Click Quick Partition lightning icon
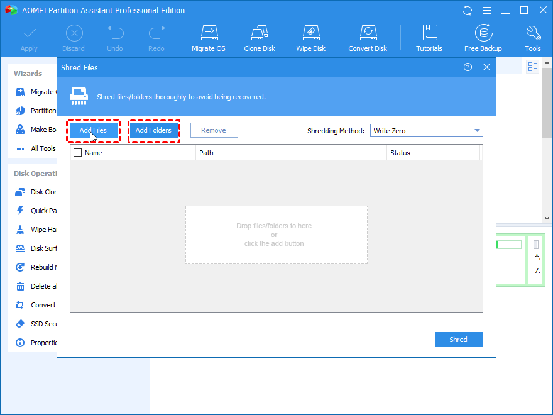553x415 pixels. (20, 211)
